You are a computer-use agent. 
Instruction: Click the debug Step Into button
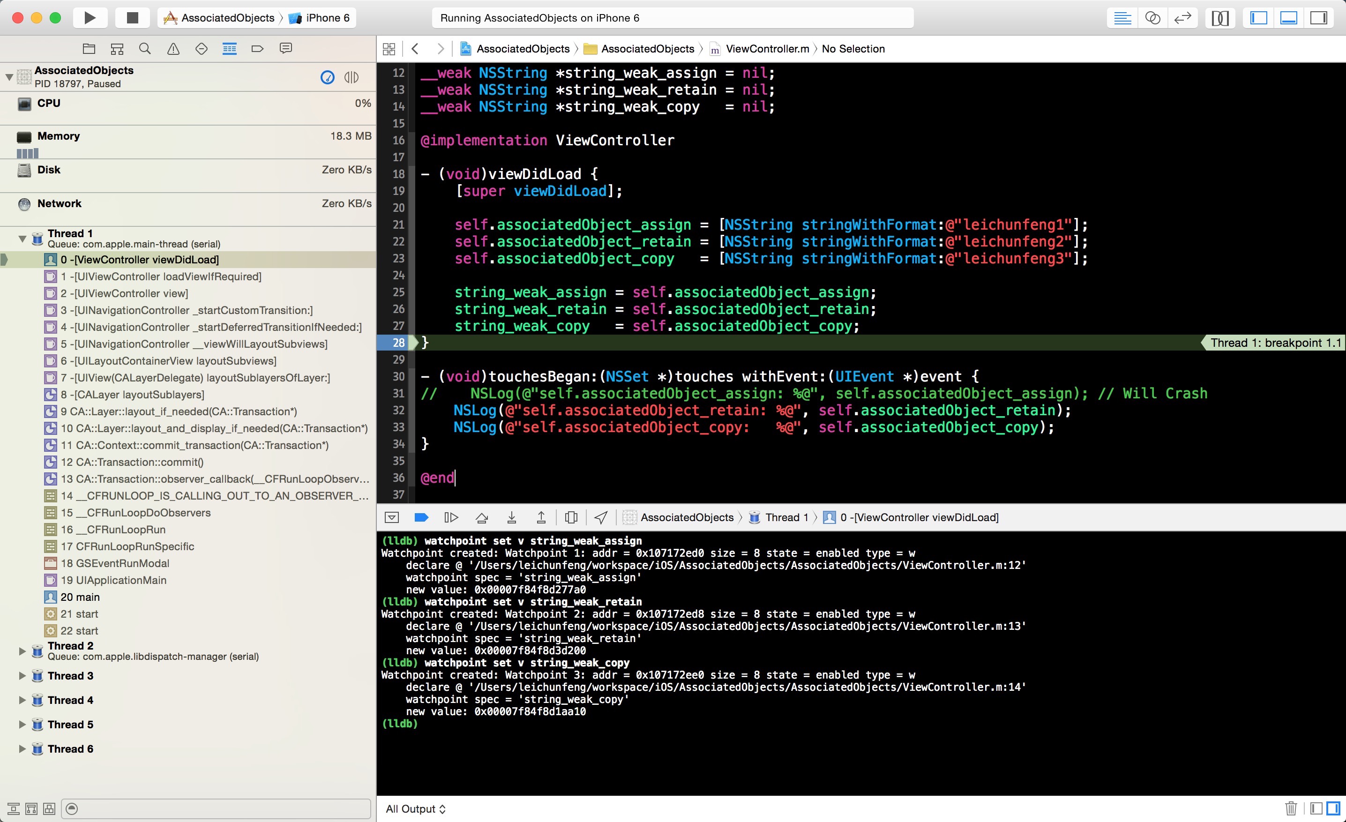511,517
